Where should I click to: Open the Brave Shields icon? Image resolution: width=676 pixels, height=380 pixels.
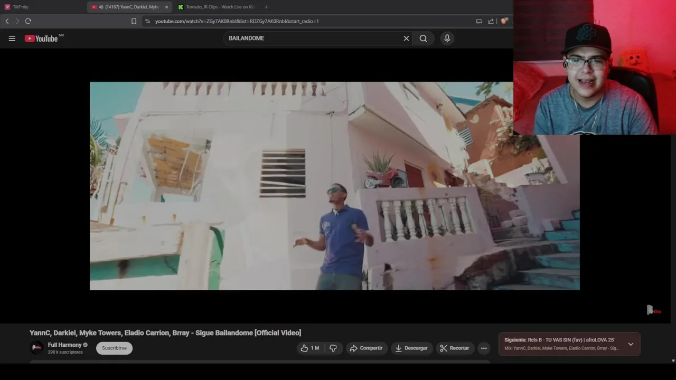tap(504, 21)
